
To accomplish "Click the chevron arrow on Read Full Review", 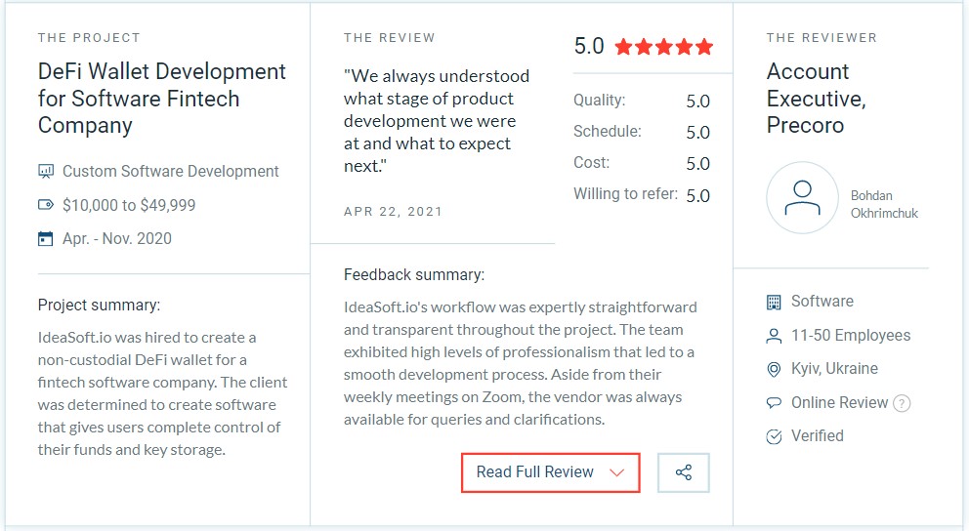I will (x=616, y=473).
